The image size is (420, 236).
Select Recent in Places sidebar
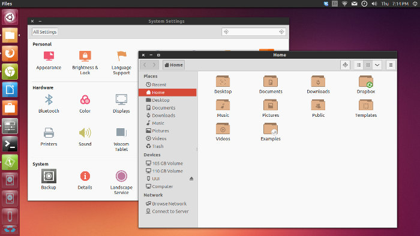[x=167, y=84]
